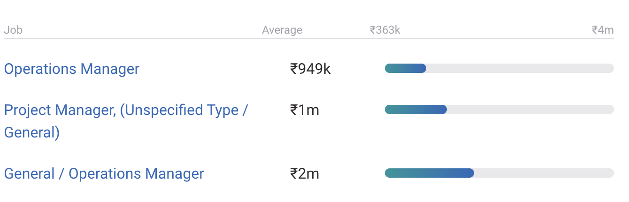Click the filled part of Project Manager bar
This screenshot has height=202, width=629.
click(416, 109)
